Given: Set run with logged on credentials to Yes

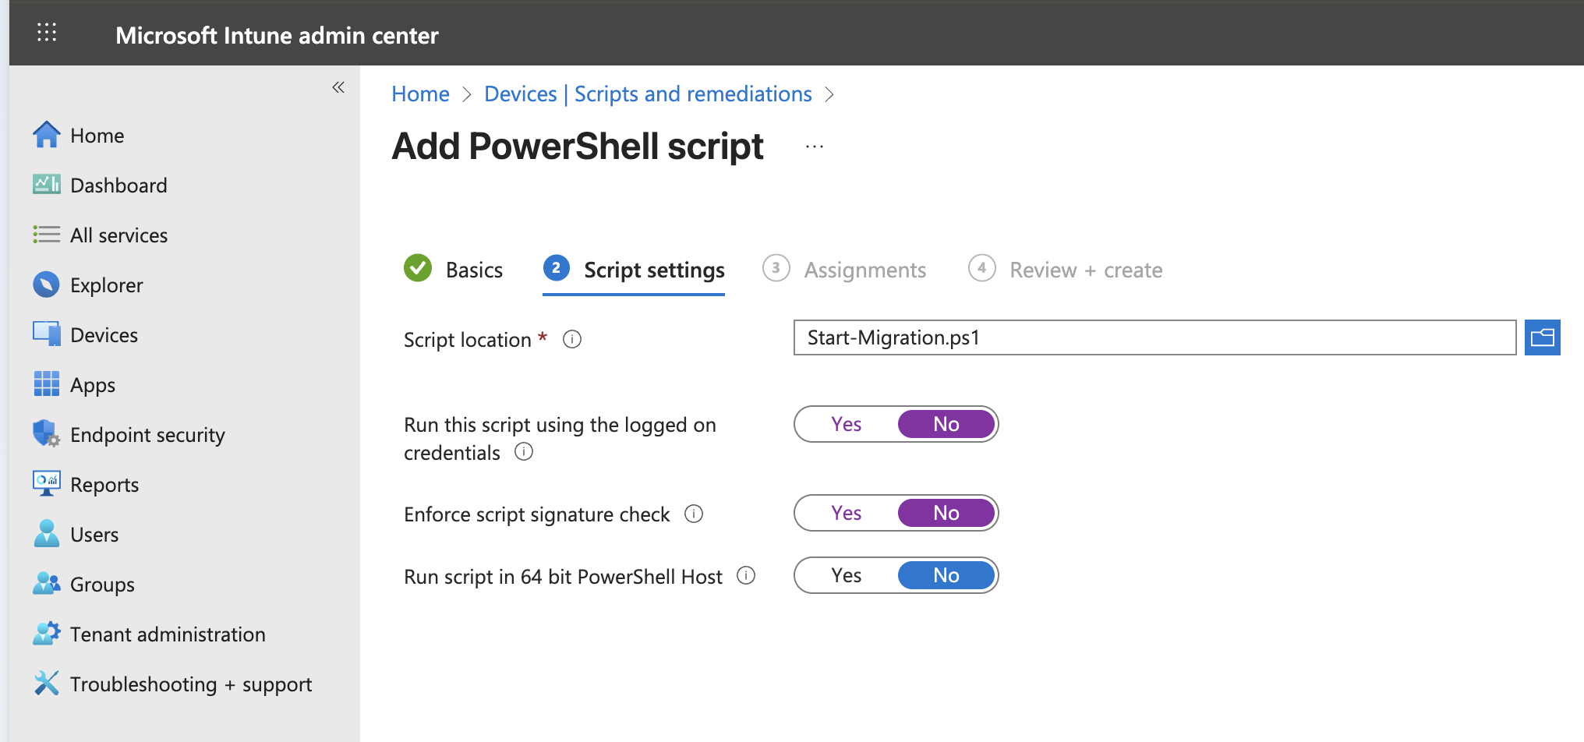Looking at the screenshot, I should point(846,424).
